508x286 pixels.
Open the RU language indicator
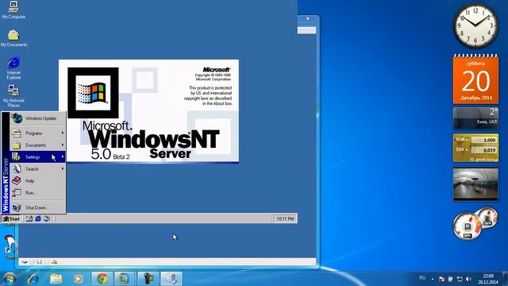pos(422,278)
